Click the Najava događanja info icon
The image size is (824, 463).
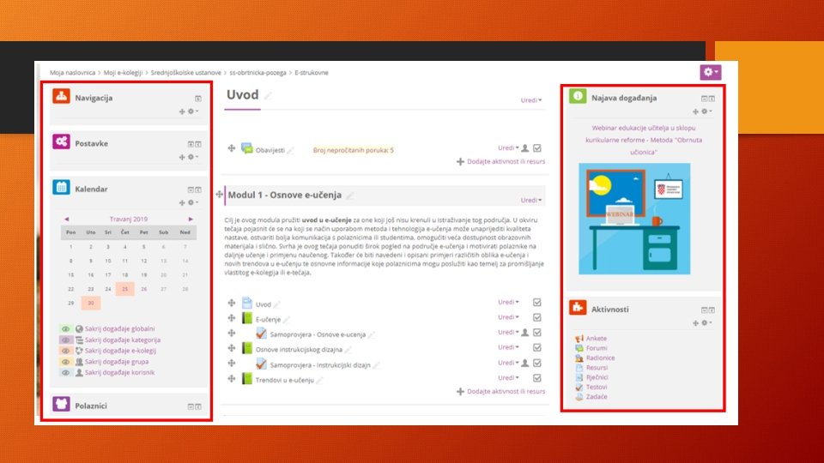[578, 96]
